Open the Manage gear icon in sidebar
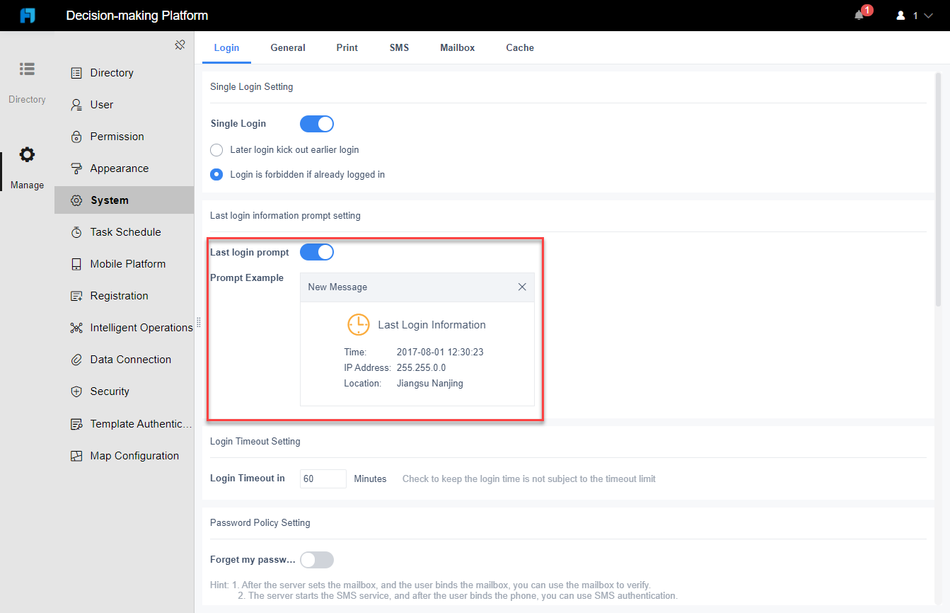This screenshot has height=613, width=950. 26,154
